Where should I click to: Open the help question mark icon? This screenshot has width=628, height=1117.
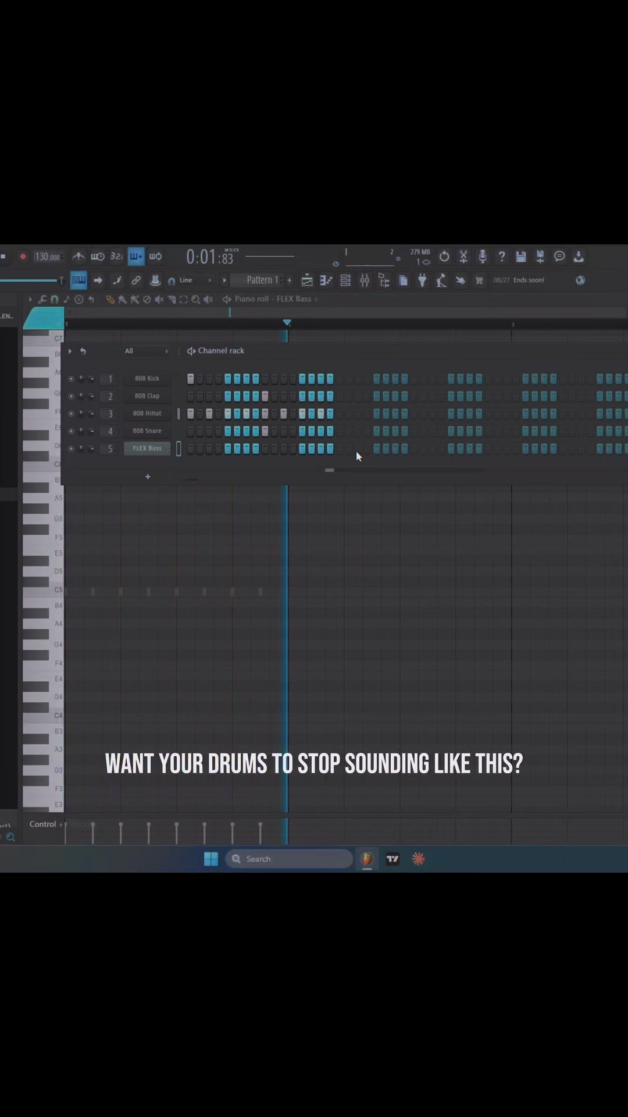pos(502,257)
